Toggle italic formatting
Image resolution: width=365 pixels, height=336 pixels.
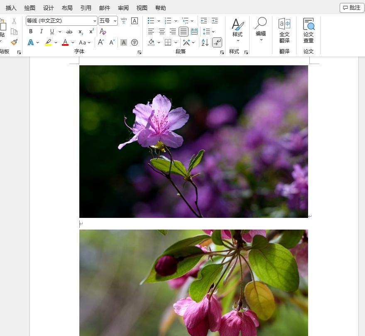click(x=41, y=32)
